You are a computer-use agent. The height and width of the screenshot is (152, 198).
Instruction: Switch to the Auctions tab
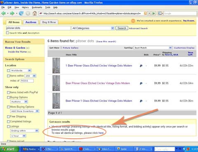coord(31,22)
